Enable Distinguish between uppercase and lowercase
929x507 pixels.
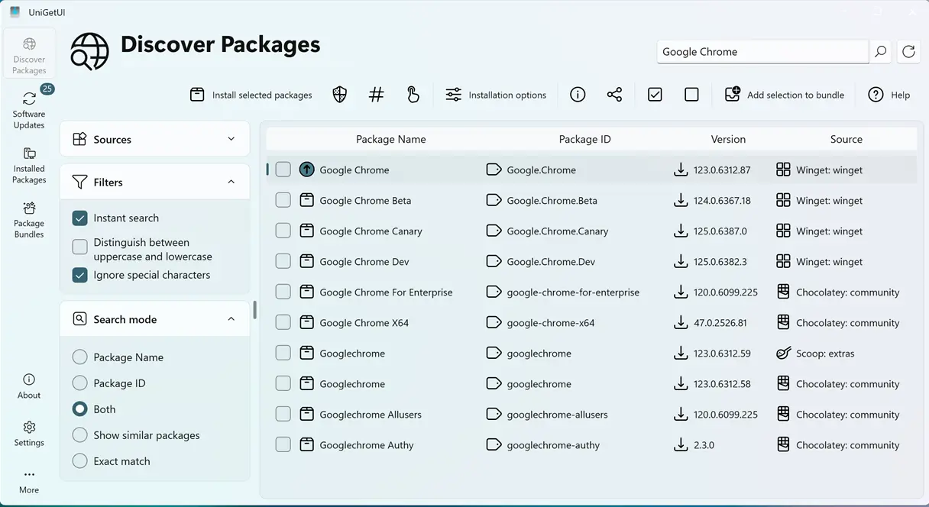tap(80, 247)
